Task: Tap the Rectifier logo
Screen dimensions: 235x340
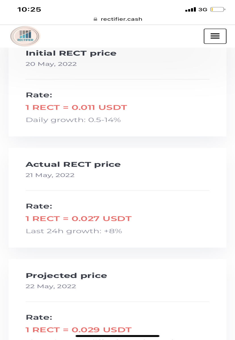Action: coord(25,36)
